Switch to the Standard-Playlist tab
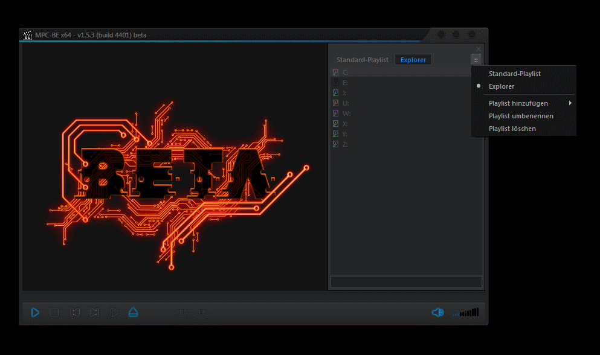Screen dimensions: 600x355 click(363, 60)
